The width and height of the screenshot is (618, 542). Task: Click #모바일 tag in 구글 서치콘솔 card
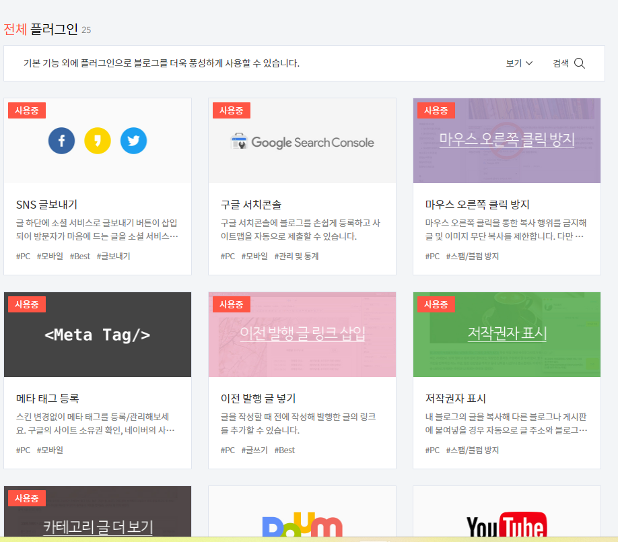pyautogui.click(x=254, y=257)
